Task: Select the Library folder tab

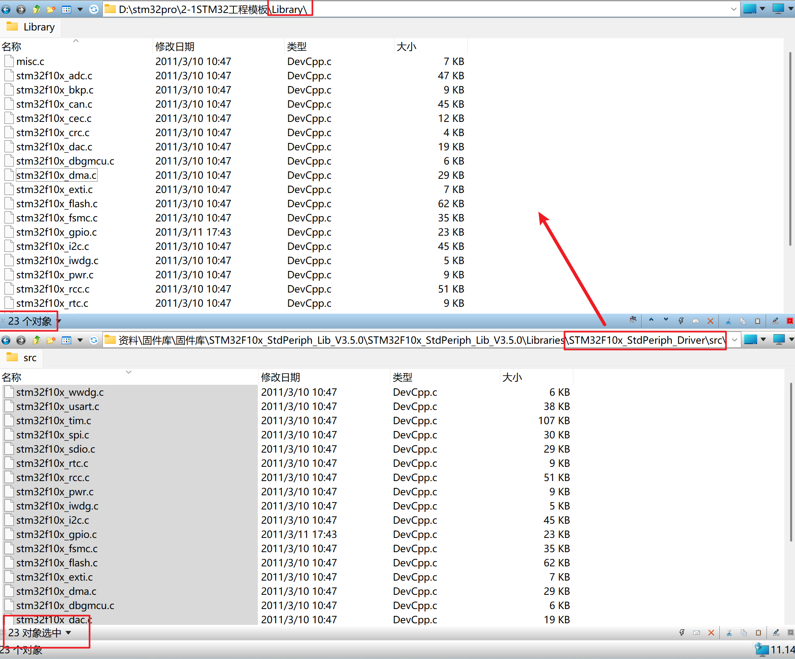Action: pos(31,27)
